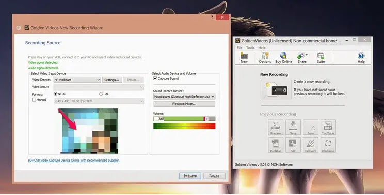Click the wizard back arrow icon
The image size is (384, 195).
[x=19, y=28]
